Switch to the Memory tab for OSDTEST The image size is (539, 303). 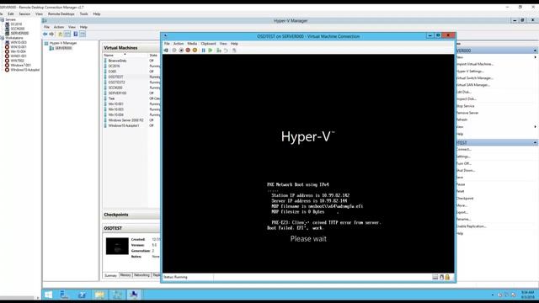pyautogui.click(x=125, y=275)
